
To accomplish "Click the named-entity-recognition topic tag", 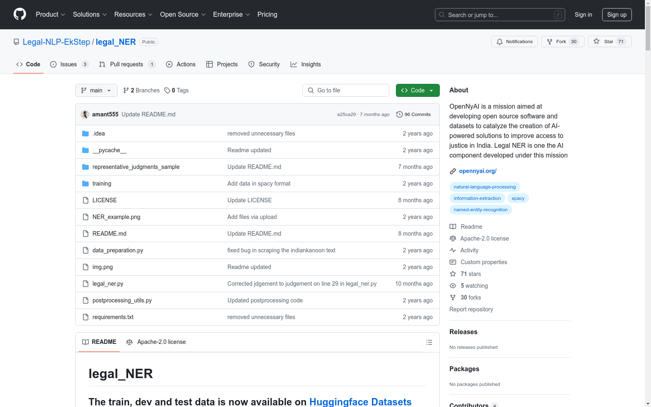I will coord(481,210).
